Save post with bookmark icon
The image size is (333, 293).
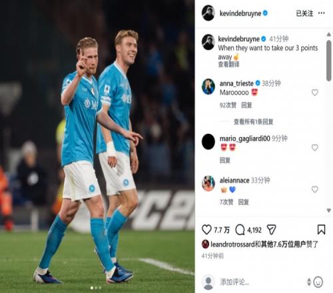321,230
